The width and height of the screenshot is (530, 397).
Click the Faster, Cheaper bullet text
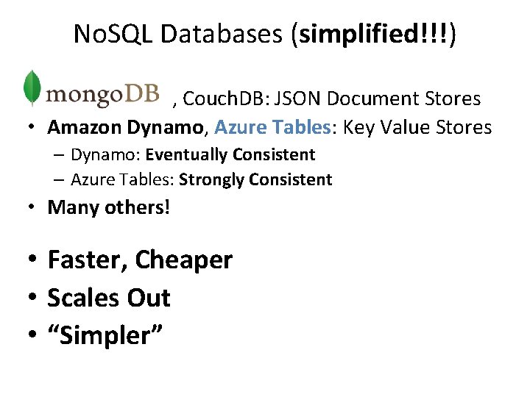pos(140,260)
